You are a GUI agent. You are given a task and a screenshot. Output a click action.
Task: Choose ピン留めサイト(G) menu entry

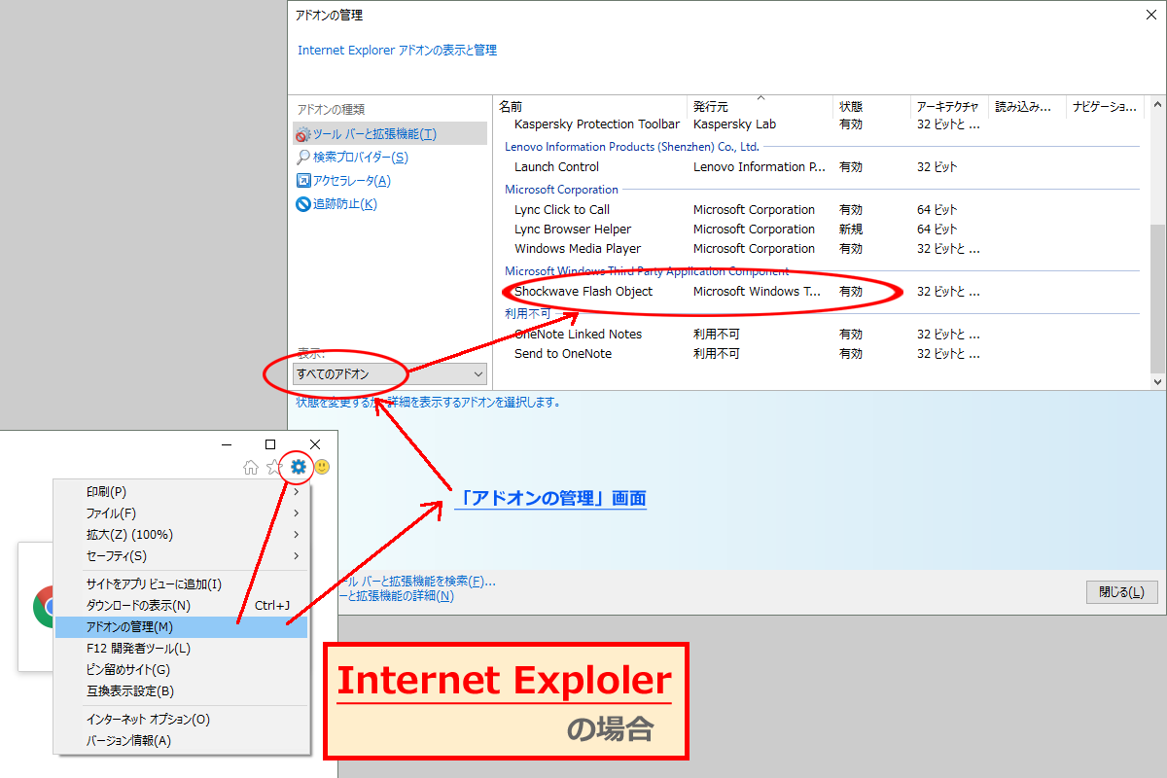point(181,670)
